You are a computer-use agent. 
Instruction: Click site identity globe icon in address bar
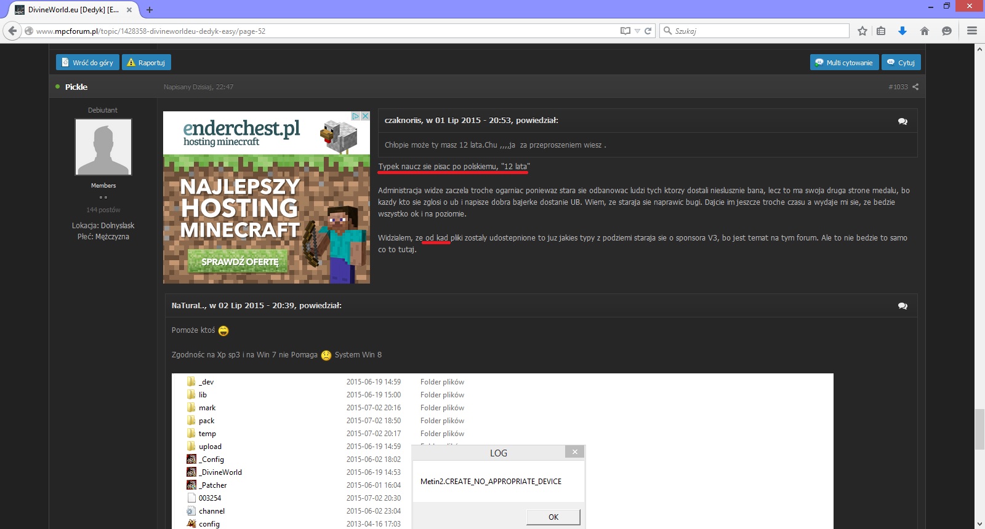click(29, 31)
